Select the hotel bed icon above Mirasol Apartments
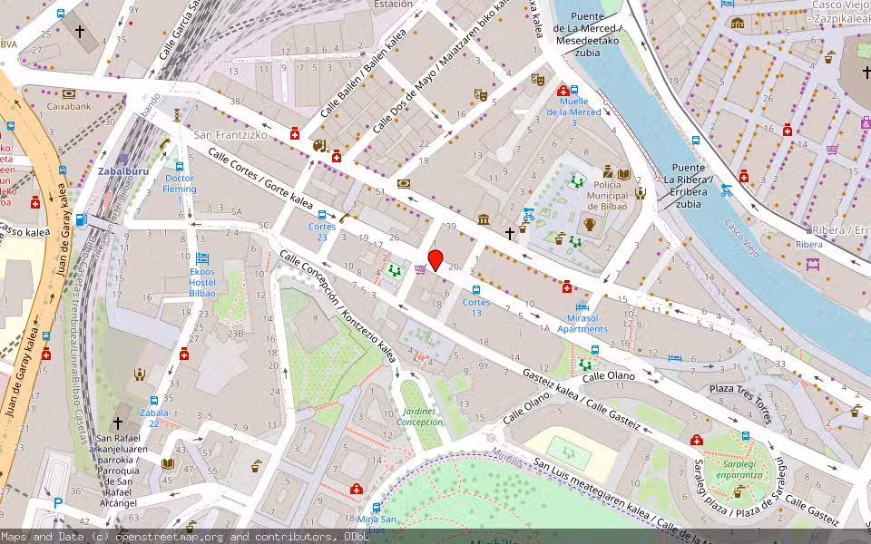871x544 pixels. coord(582,307)
